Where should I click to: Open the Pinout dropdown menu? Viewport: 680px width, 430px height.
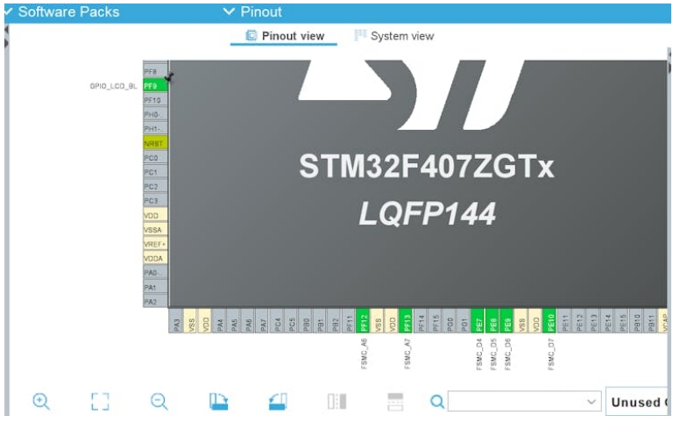pos(252,11)
